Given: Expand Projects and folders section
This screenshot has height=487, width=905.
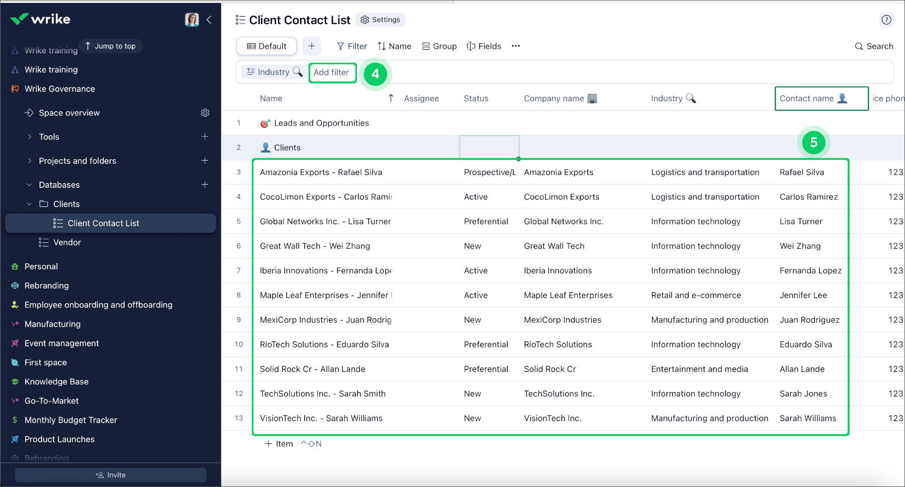Looking at the screenshot, I should click(x=30, y=161).
